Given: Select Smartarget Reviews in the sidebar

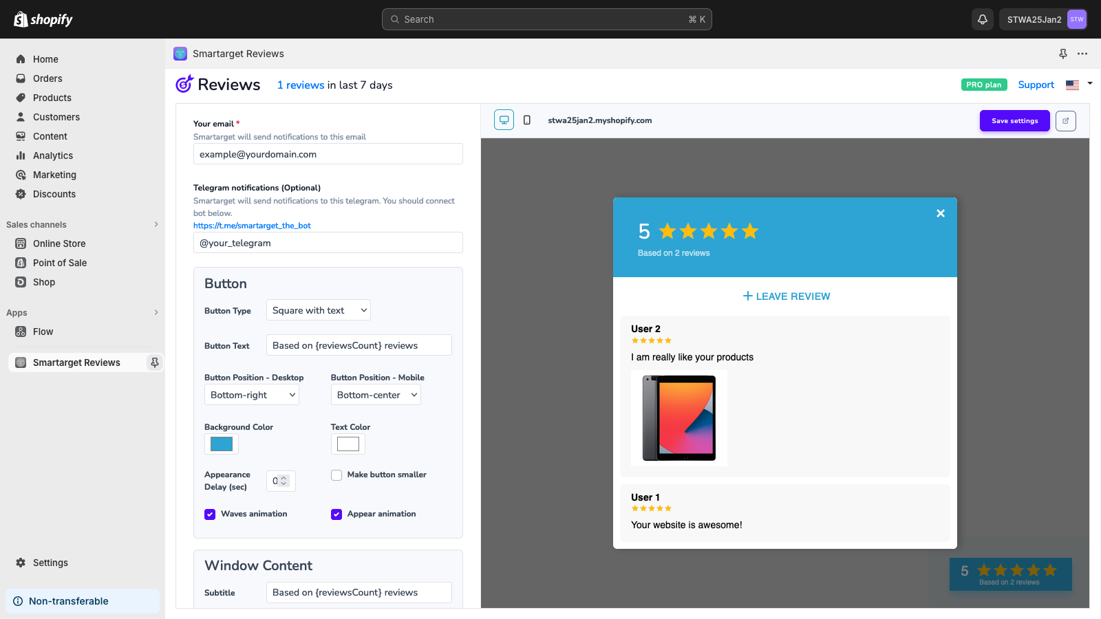Looking at the screenshot, I should point(76,362).
